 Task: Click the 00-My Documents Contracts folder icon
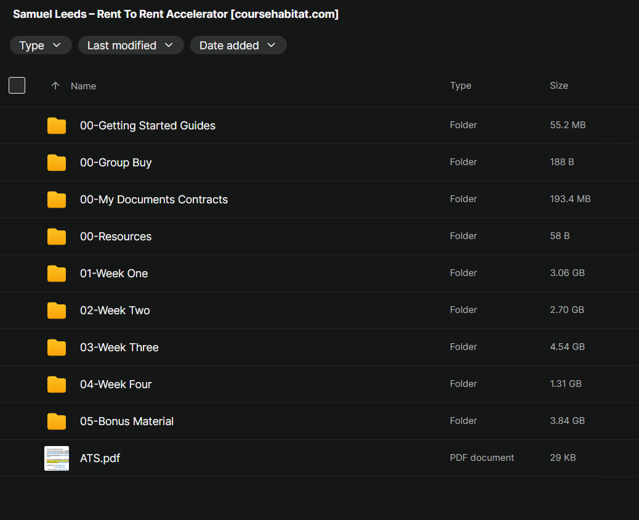tap(57, 200)
